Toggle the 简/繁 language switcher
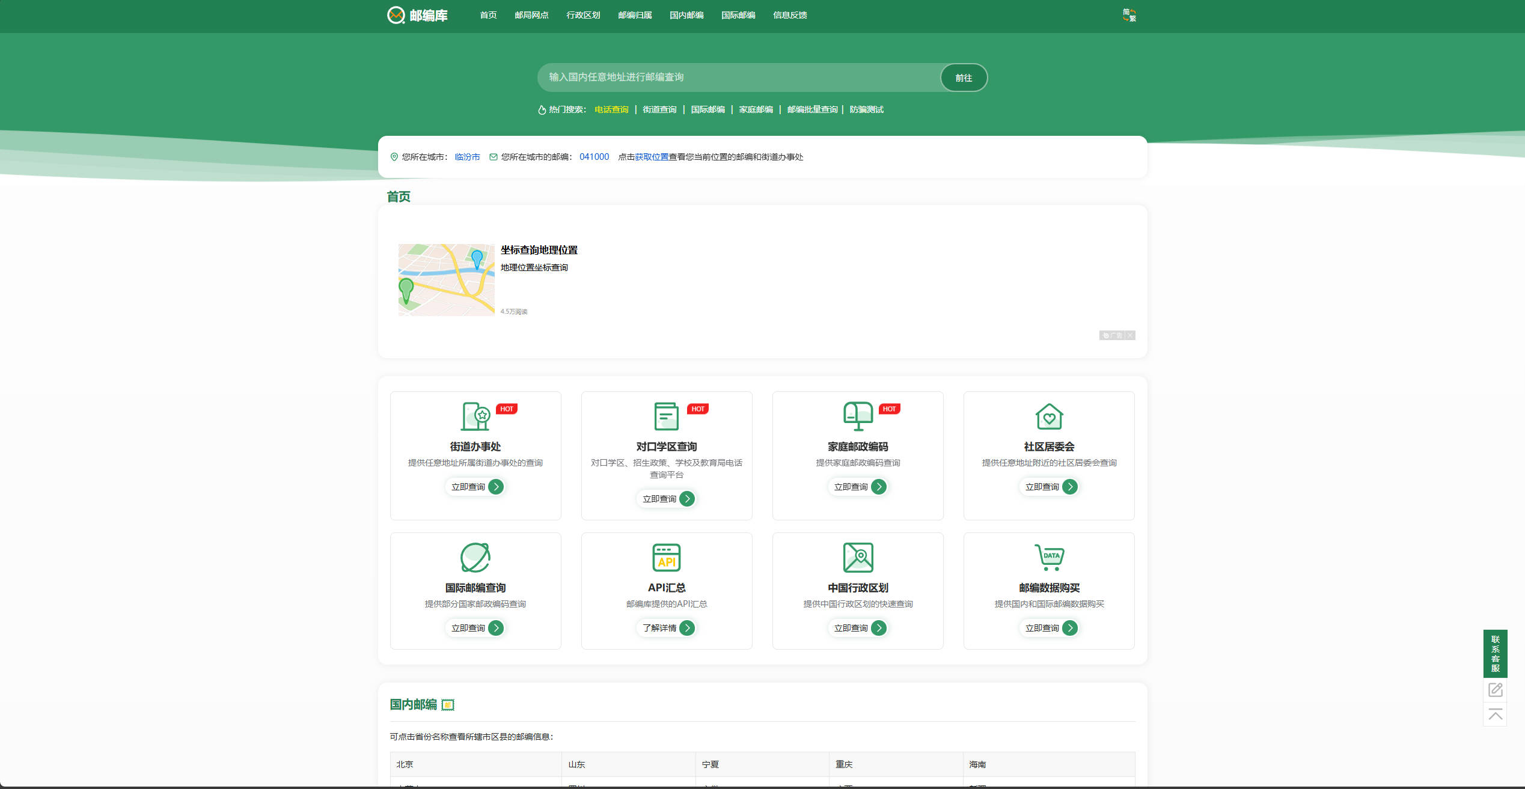 coord(1129,16)
